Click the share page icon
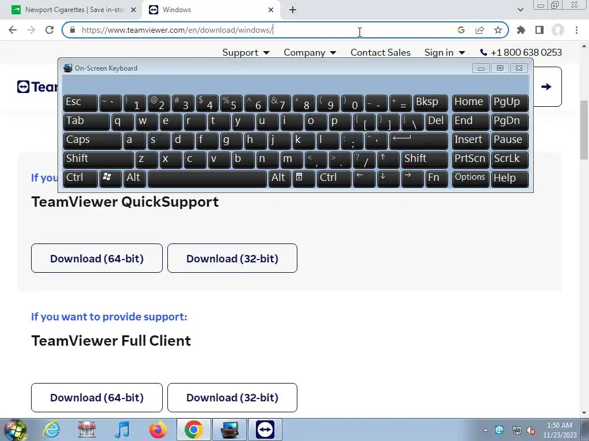The image size is (589, 441). (x=480, y=30)
